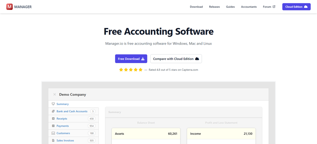Click the 954 badge next to Payments

click(92, 126)
